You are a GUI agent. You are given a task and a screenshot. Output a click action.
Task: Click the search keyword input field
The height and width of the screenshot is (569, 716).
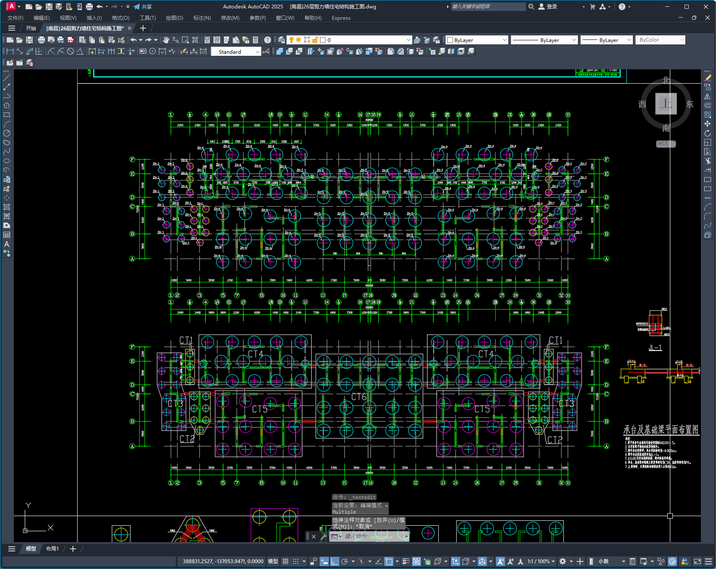click(x=488, y=7)
